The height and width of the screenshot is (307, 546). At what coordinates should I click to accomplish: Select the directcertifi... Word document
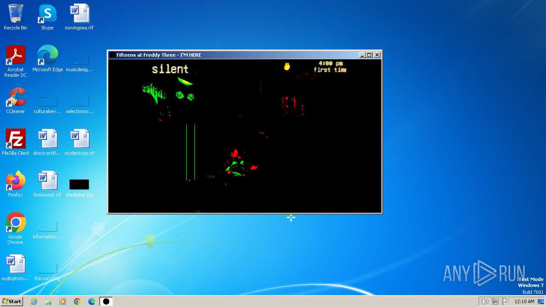[x=47, y=142]
